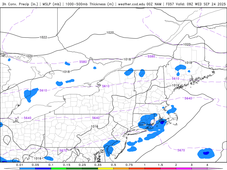Click the '00Z NAM' model run label

154,4
